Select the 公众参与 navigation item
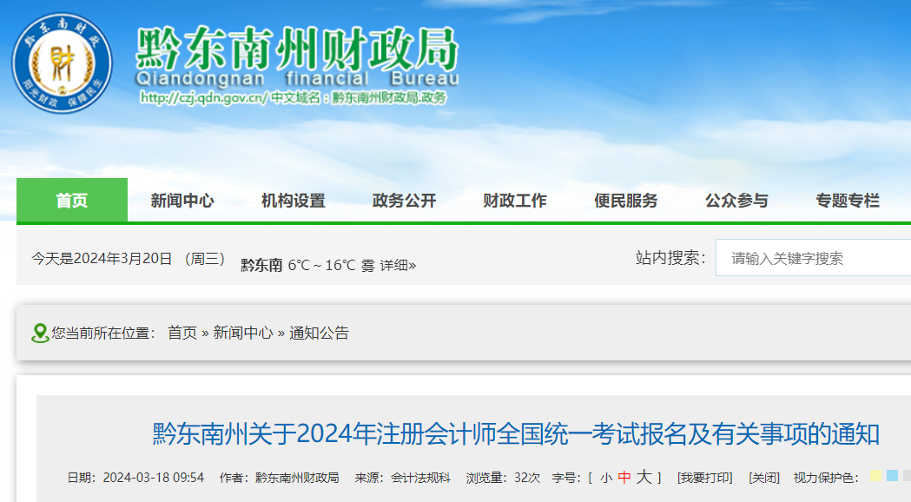911x502 pixels. 736,201
